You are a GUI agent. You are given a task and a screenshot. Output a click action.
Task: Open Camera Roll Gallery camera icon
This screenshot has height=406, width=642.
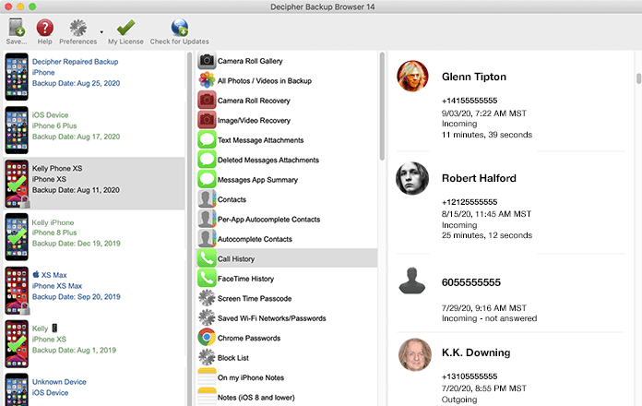click(x=207, y=61)
